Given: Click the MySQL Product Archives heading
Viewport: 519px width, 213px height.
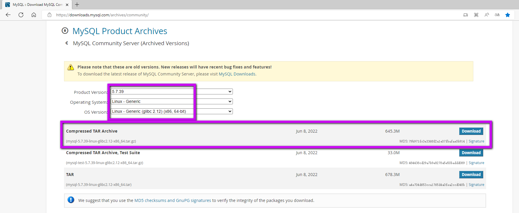Looking at the screenshot, I should (120, 31).
